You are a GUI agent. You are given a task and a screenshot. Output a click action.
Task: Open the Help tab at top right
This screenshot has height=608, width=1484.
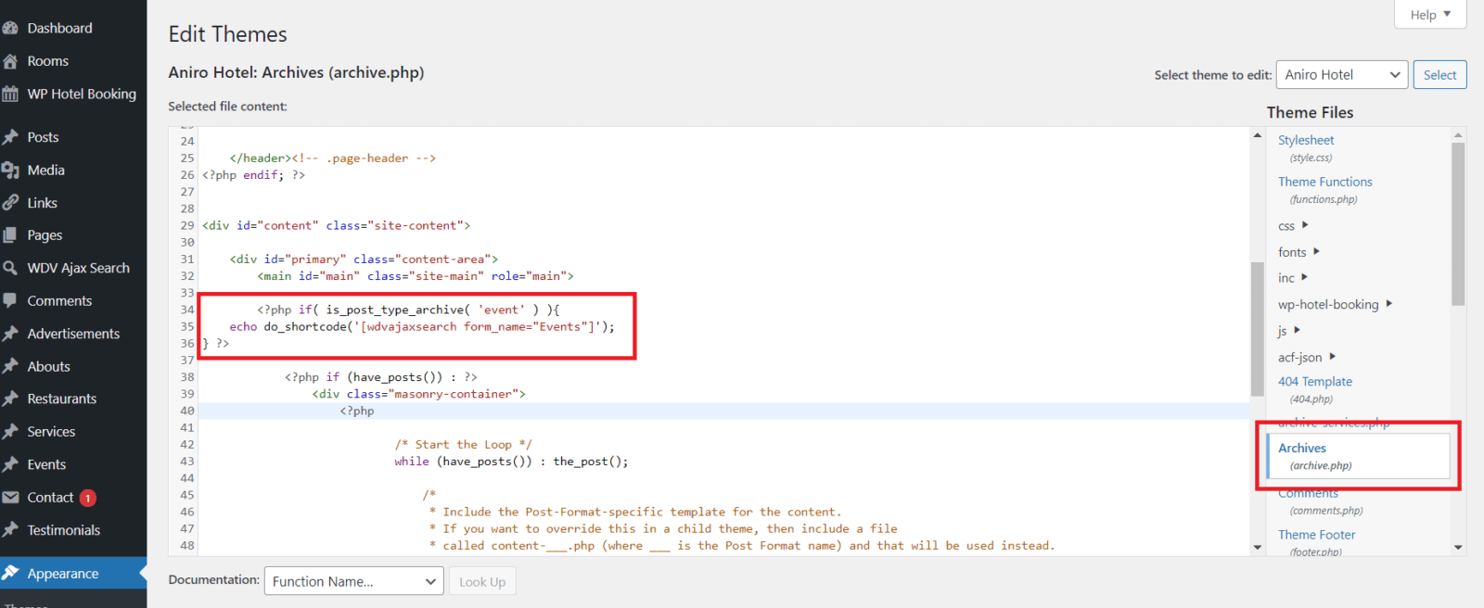click(1429, 15)
